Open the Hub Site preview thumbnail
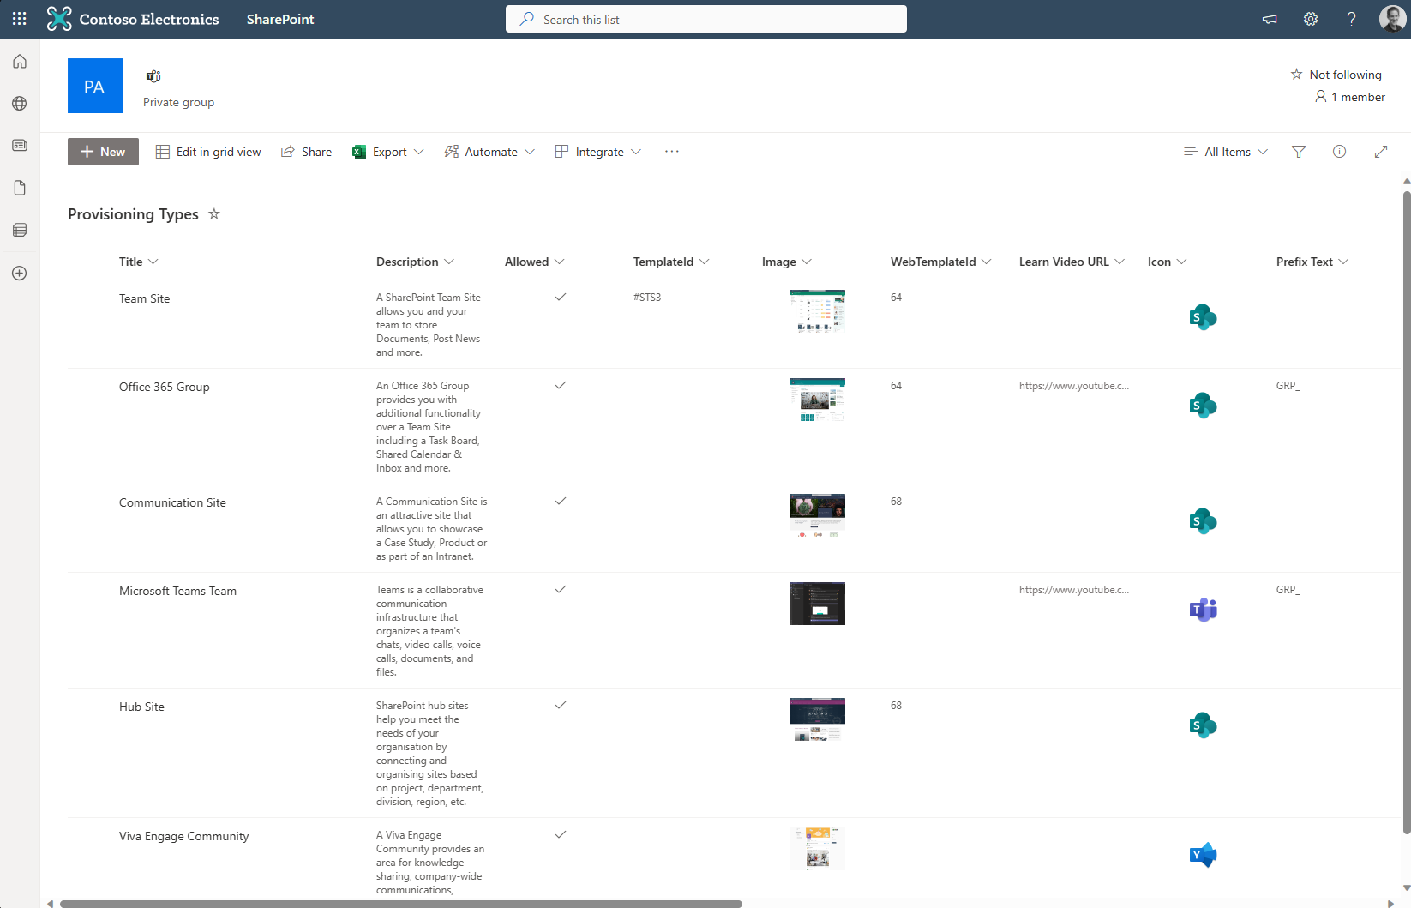This screenshot has height=908, width=1411. coord(818,719)
